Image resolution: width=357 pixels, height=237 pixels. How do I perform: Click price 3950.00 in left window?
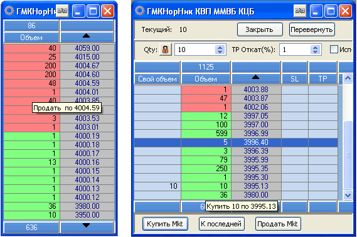click(87, 215)
